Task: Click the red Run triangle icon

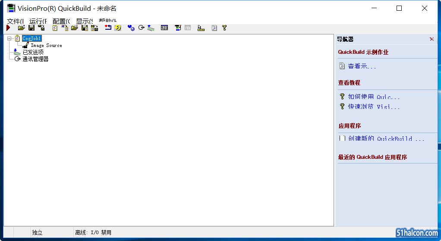Action: tap(8, 28)
